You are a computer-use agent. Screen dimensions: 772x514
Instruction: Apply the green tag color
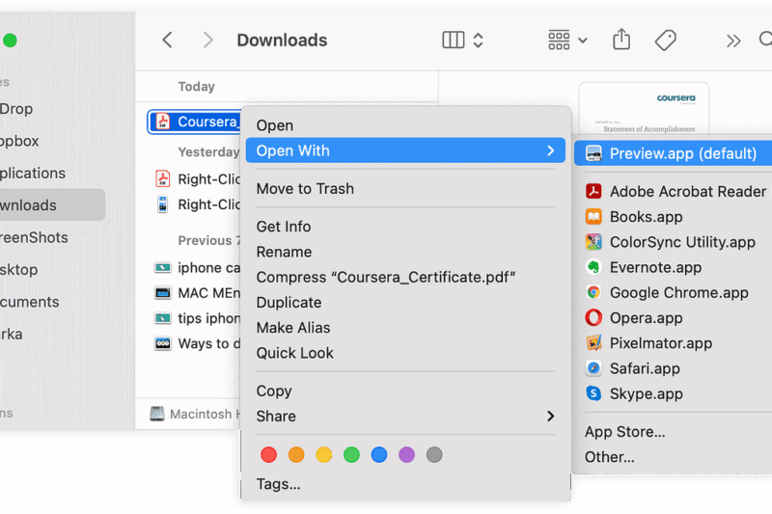351,455
